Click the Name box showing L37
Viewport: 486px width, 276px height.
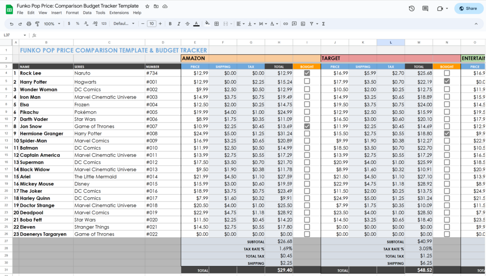coord(13,35)
